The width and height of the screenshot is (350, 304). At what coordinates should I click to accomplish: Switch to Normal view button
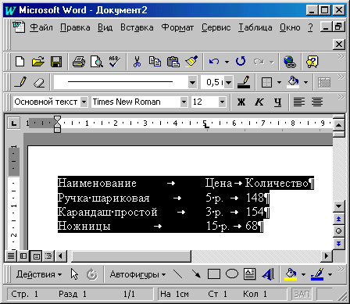pos(11,256)
